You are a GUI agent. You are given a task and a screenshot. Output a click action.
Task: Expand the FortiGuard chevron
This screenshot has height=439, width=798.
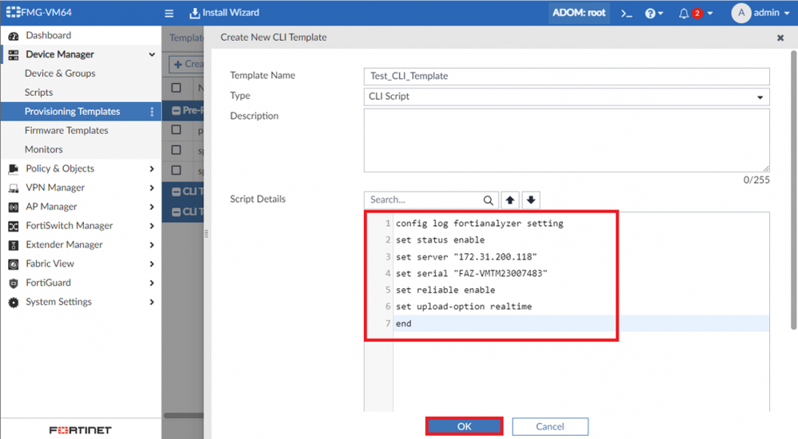[152, 283]
